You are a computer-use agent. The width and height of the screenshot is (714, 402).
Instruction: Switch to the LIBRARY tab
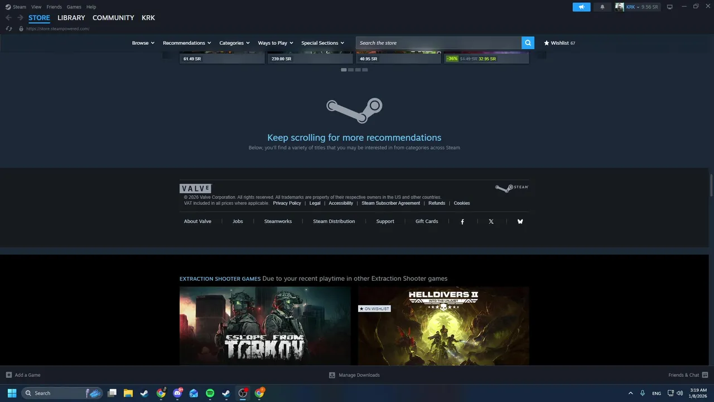pos(71,18)
